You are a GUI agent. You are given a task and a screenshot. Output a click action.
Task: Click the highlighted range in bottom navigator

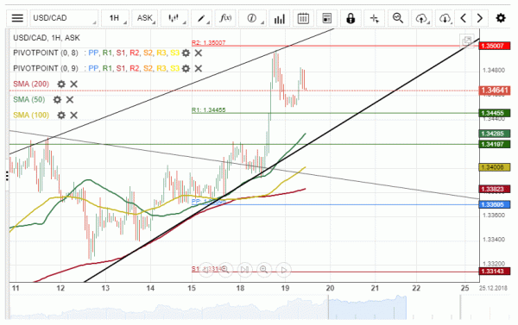click(368, 308)
